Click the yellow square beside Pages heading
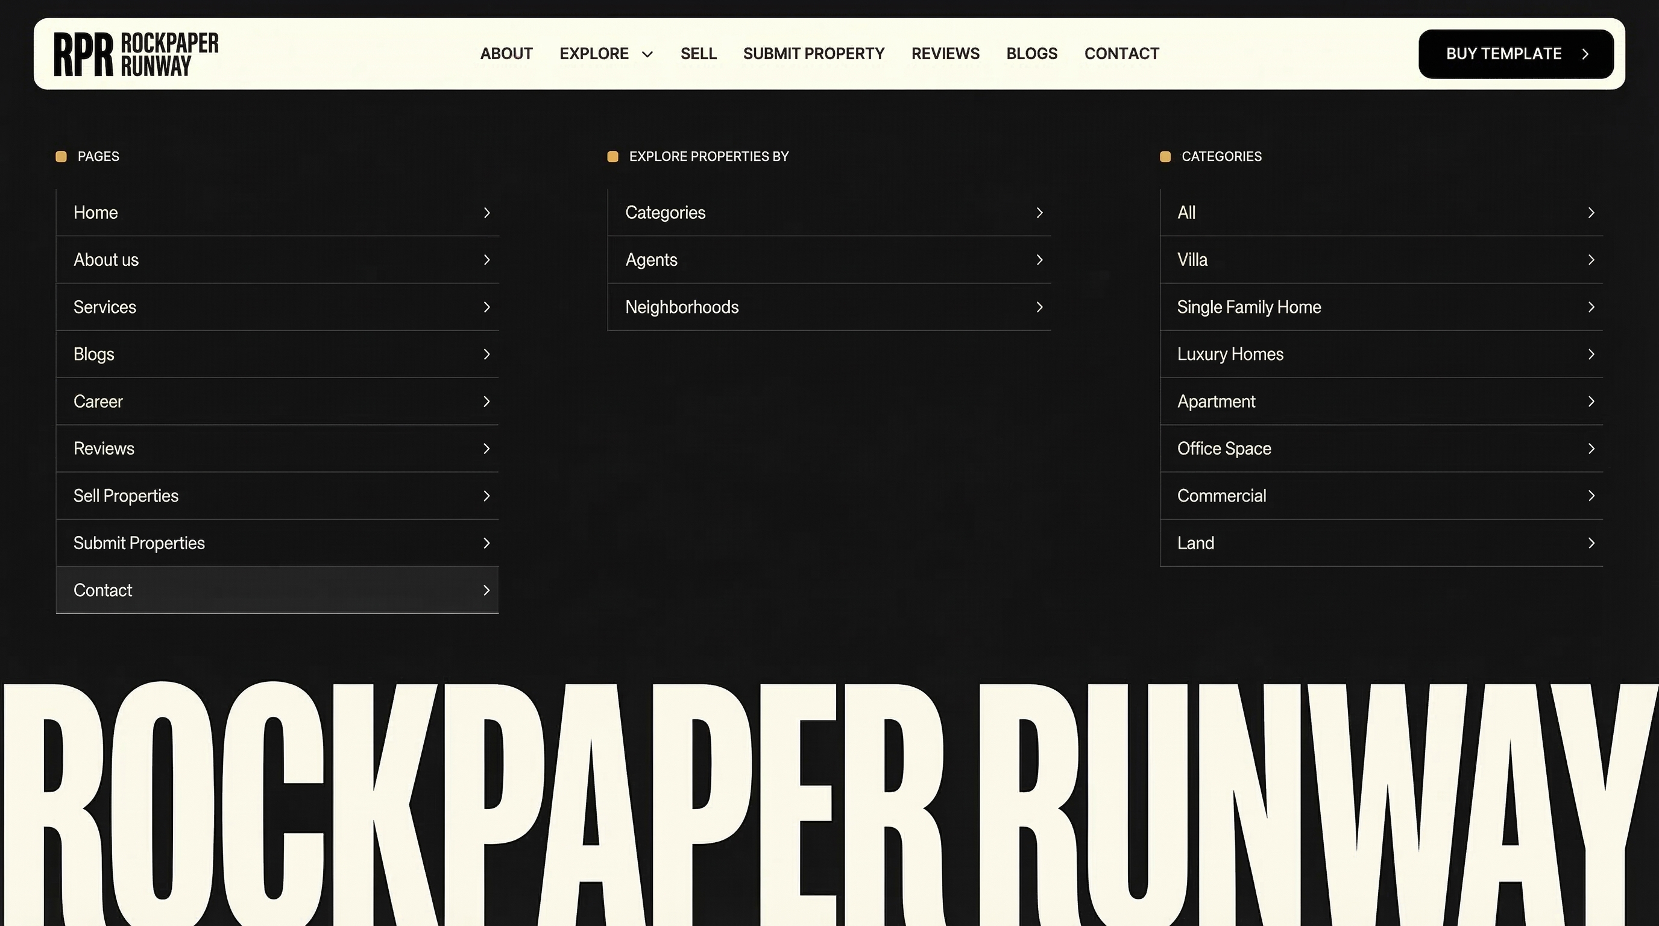The height and width of the screenshot is (926, 1659). (61, 157)
